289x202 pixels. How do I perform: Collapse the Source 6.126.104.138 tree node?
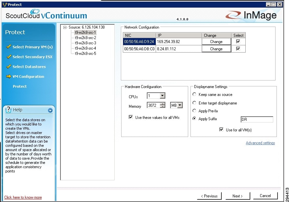coord(65,28)
